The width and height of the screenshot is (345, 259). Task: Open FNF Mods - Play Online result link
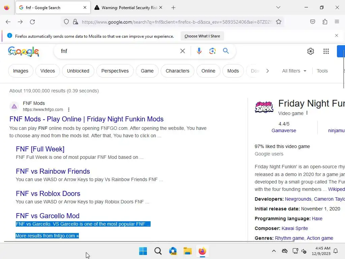(87, 119)
